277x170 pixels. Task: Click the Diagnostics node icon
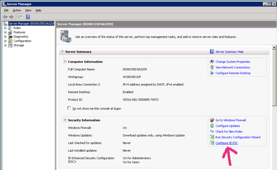[11, 37]
